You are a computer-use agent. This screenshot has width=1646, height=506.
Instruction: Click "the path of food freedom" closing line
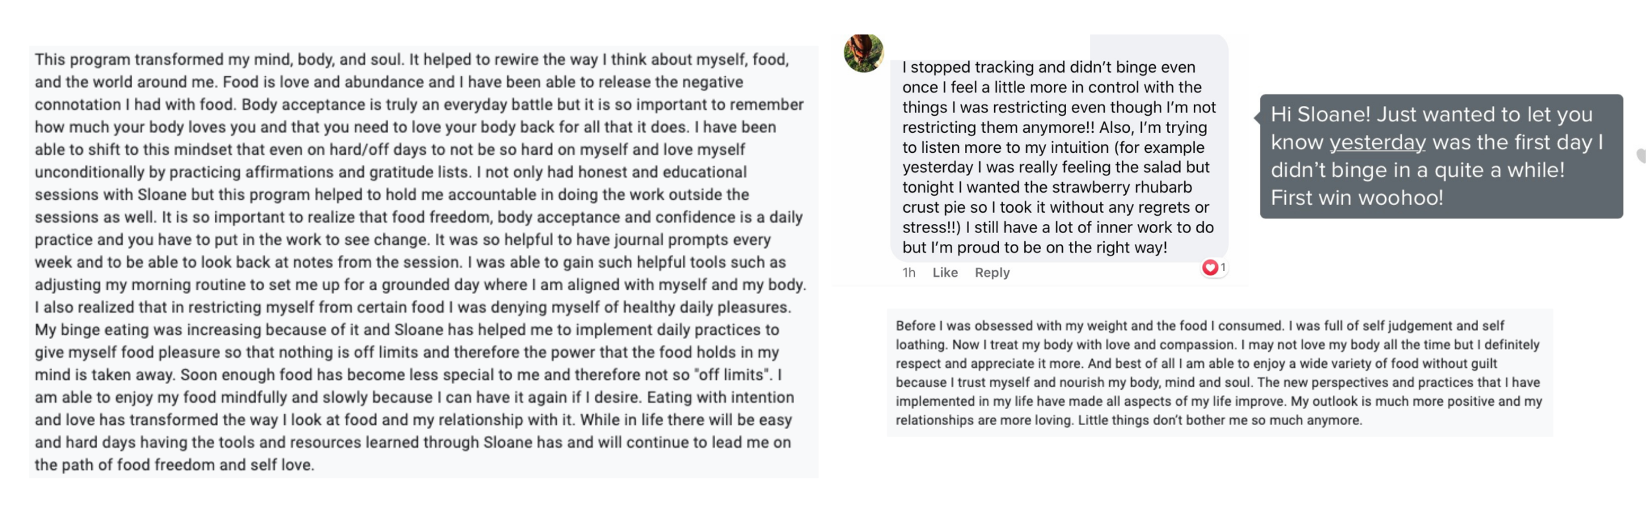coord(174,465)
